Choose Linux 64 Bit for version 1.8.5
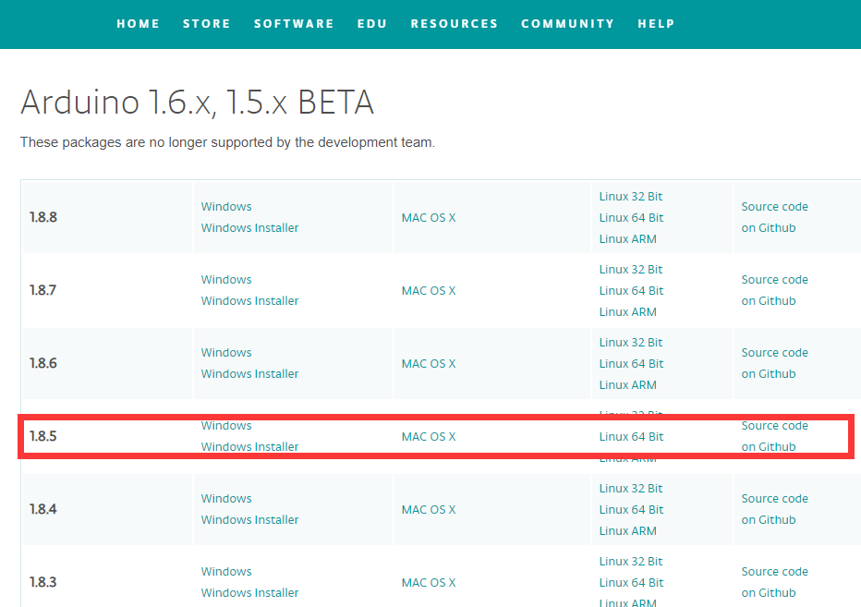 631,437
